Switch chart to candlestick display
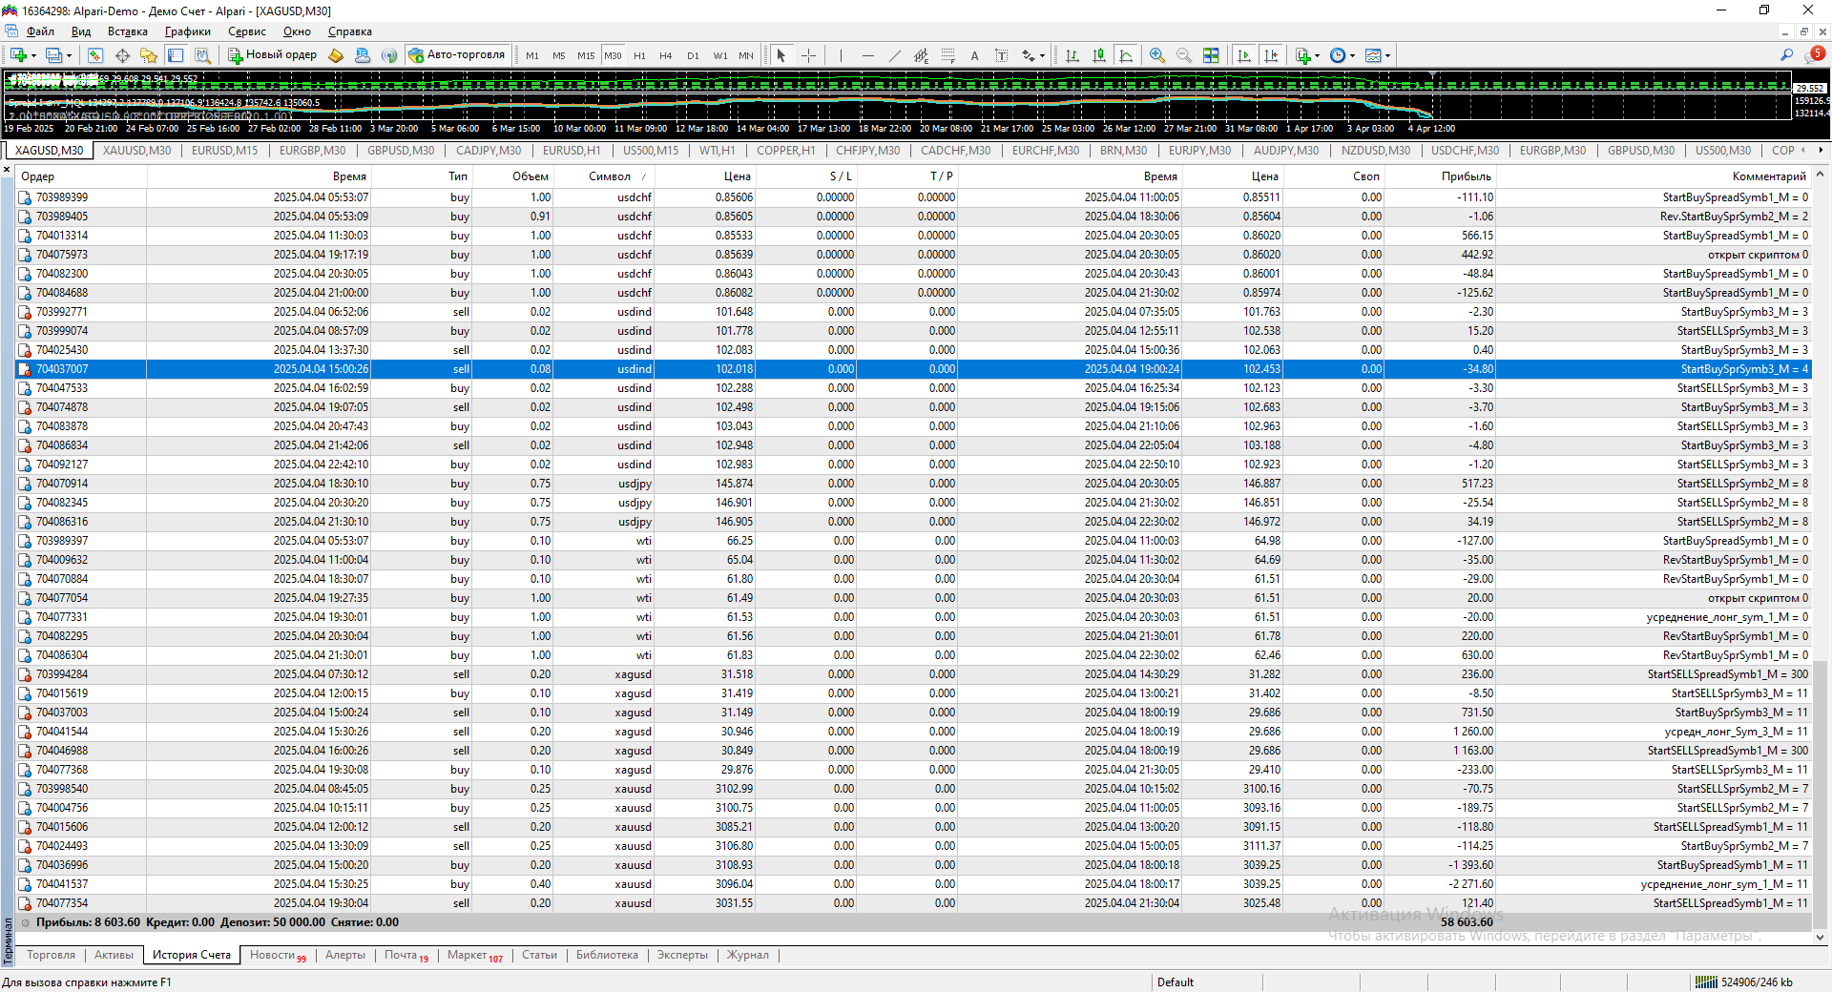Screen dimensions: 1832x992 coord(1099,55)
